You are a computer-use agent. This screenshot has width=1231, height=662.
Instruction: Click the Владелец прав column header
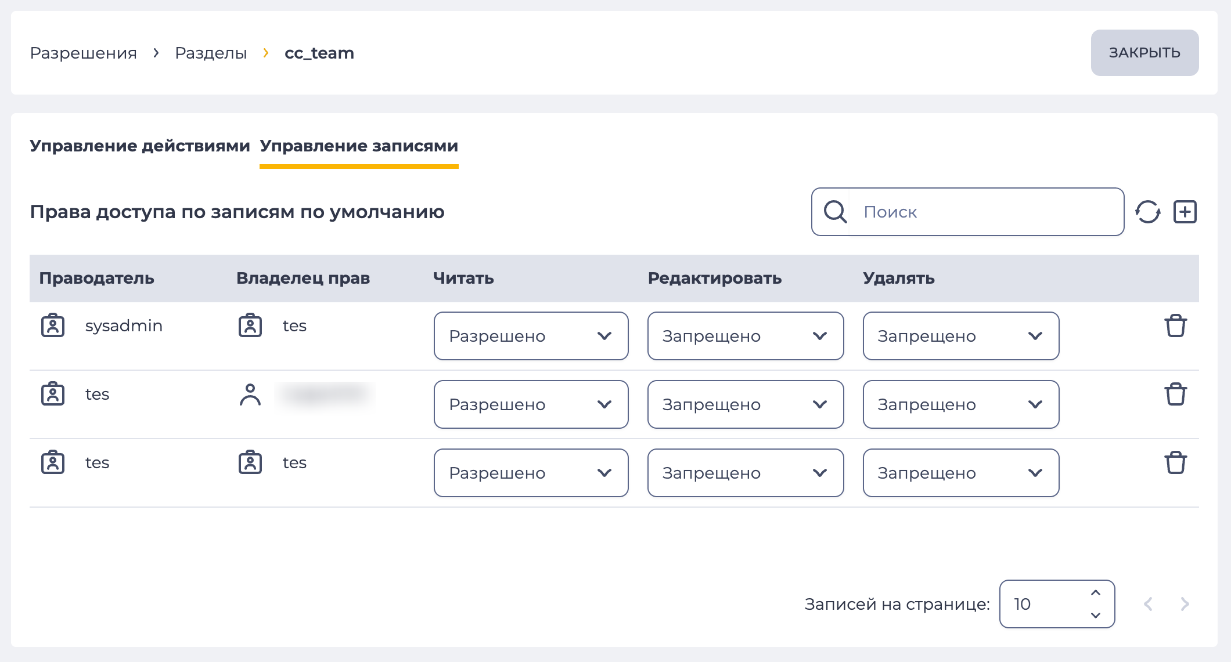tap(303, 278)
